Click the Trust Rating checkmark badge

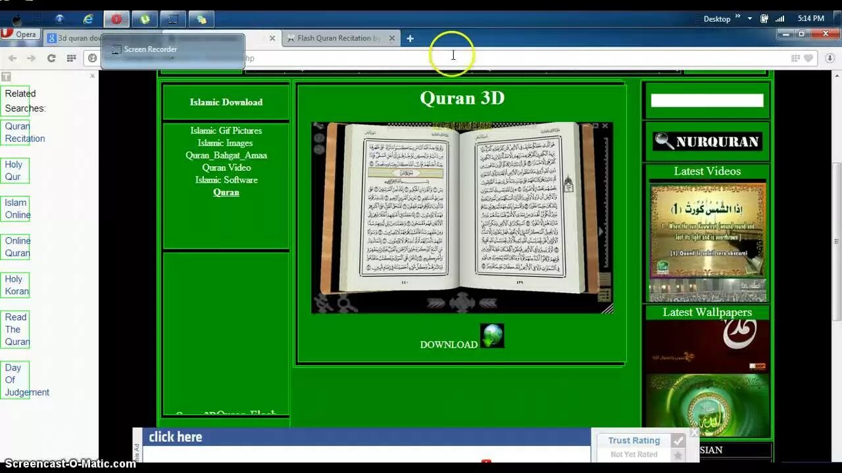click(x=677, y=441)
